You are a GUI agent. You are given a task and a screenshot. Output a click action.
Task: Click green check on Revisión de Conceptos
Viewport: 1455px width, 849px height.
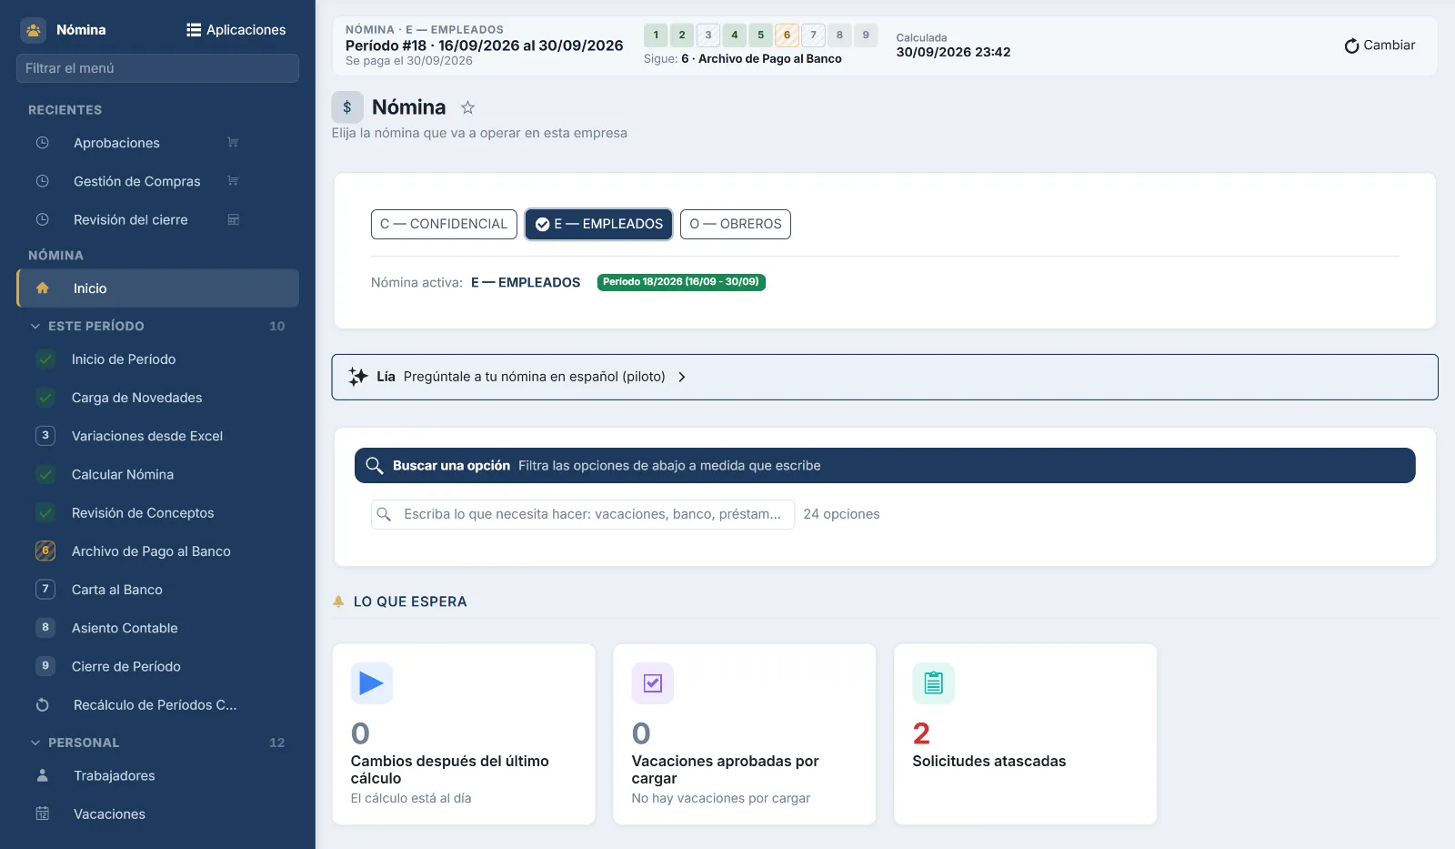point(45,512)
